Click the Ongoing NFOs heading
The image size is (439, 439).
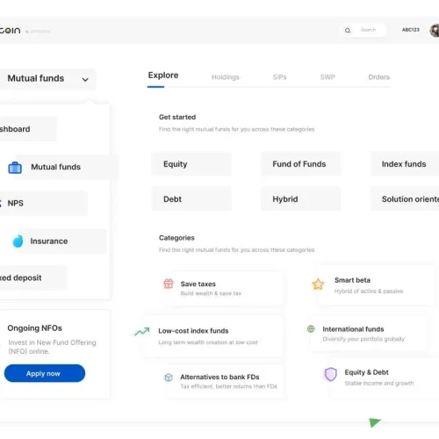tap(35, 328)
